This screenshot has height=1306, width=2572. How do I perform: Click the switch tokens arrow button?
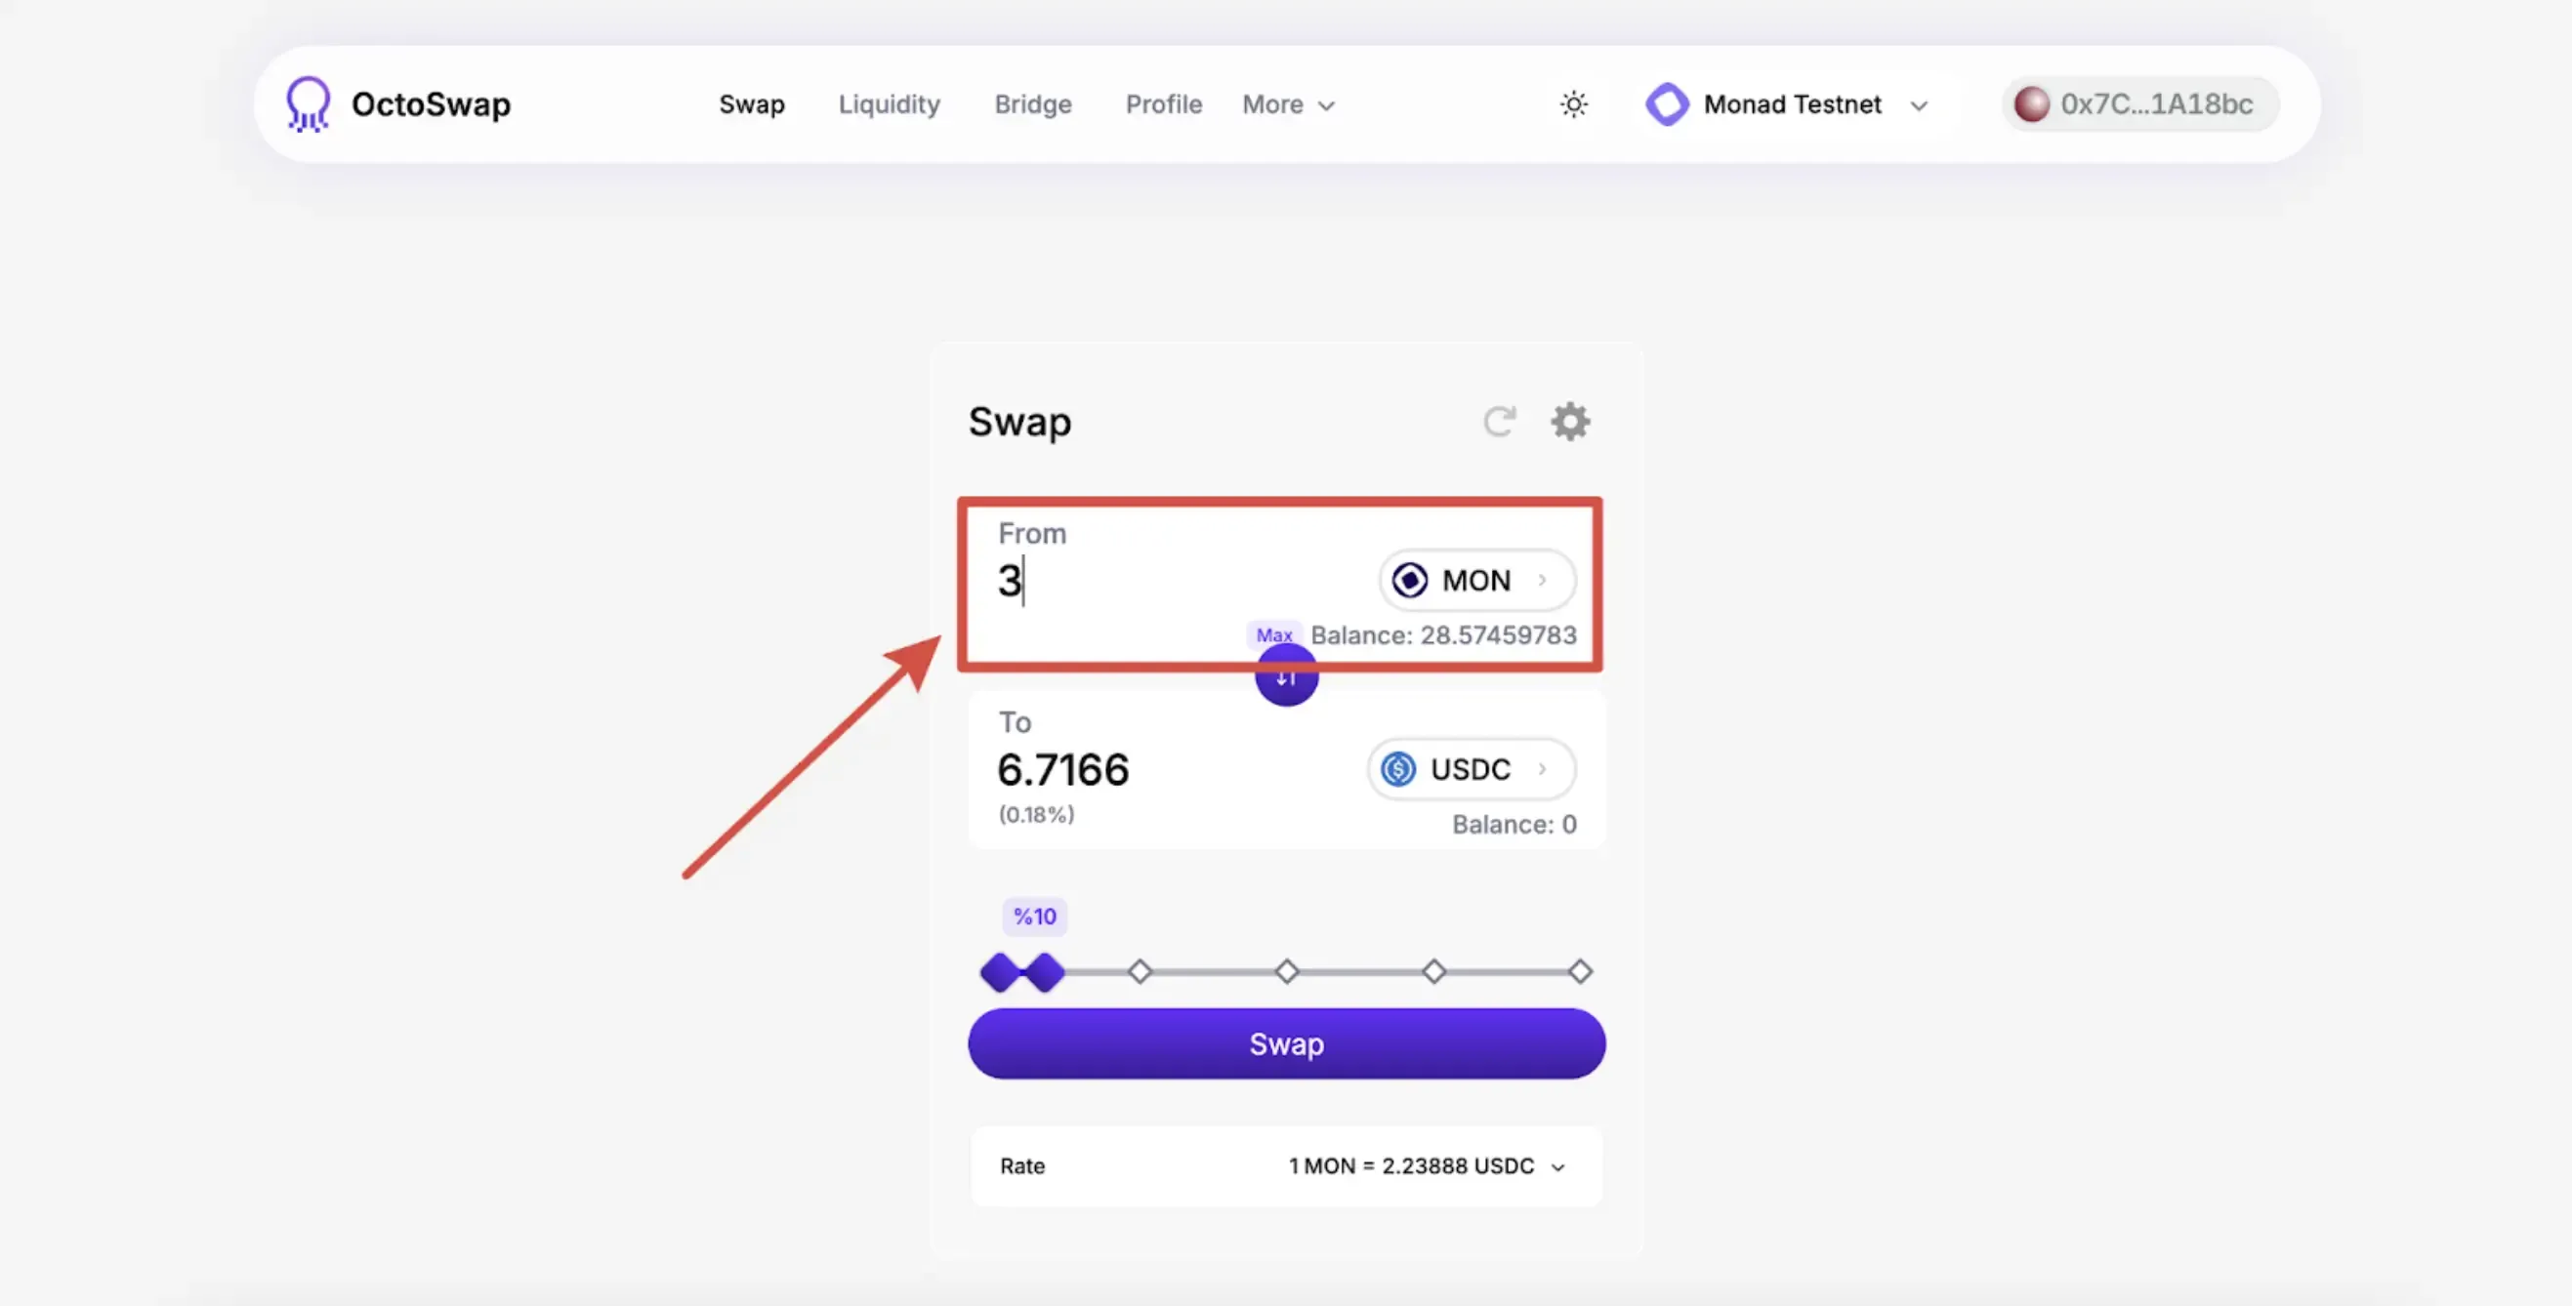point(1286,679)
